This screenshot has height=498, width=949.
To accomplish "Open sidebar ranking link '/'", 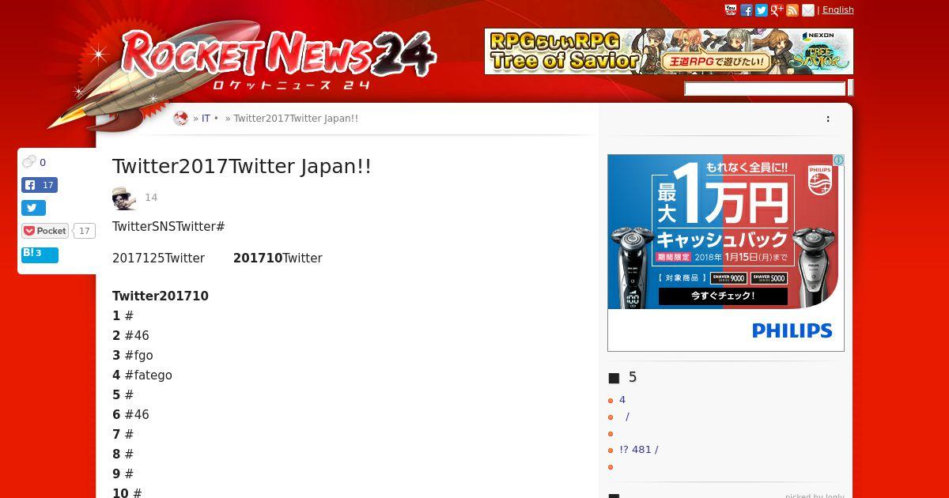I will click(627, 417).
